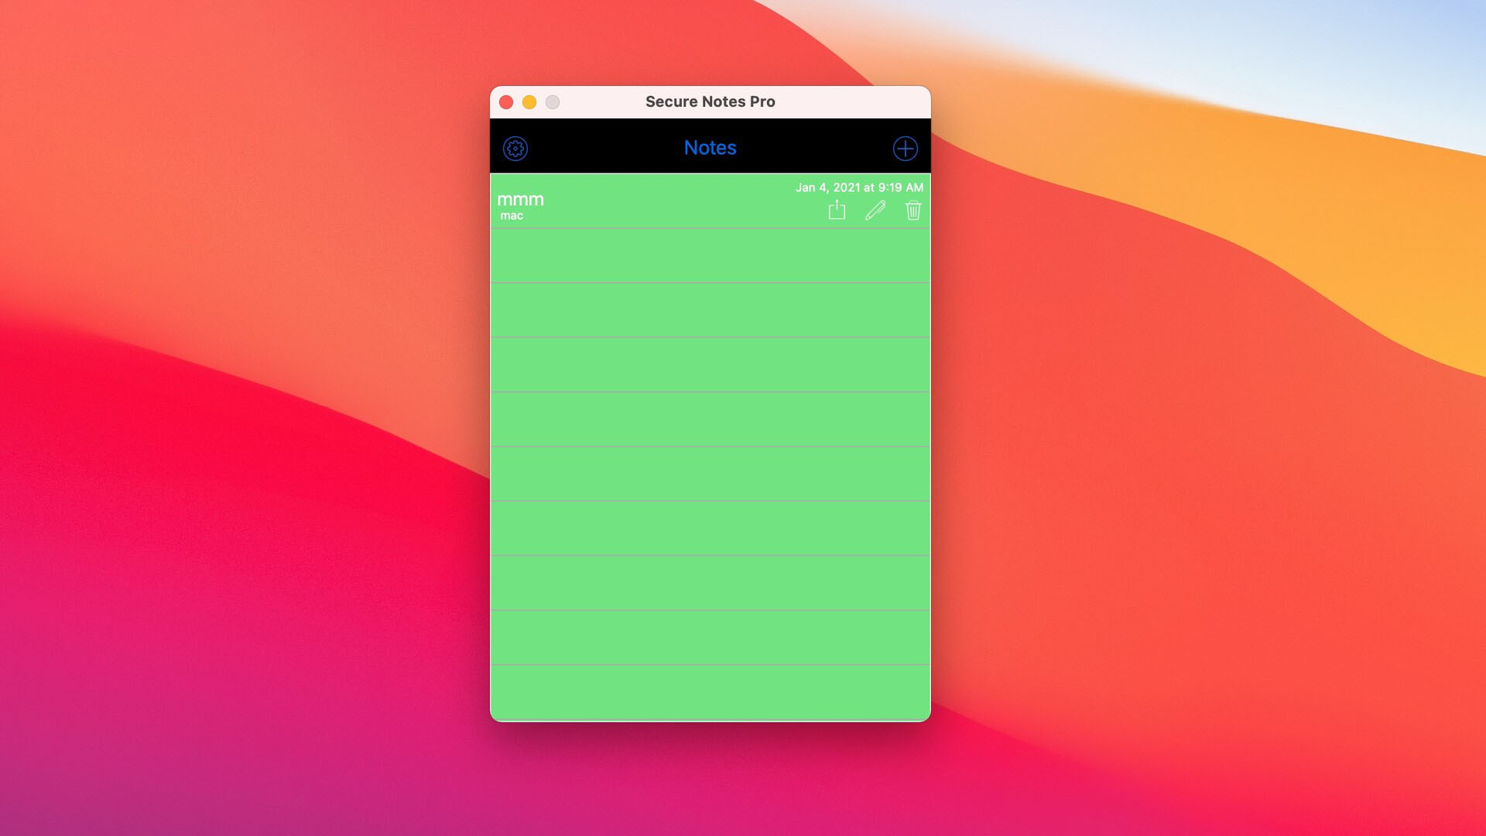Tap the add note plus button

click(x=906, y=148)
